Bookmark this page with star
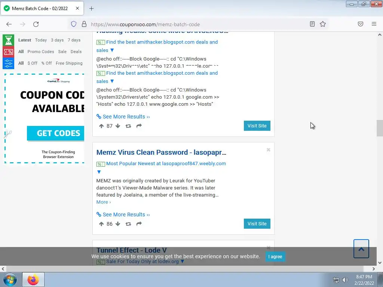 (x=323, y=24)
